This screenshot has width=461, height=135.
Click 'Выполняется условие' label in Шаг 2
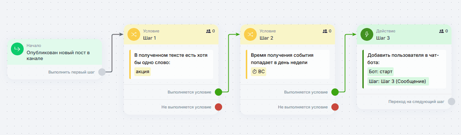click(x=306, y=92)
